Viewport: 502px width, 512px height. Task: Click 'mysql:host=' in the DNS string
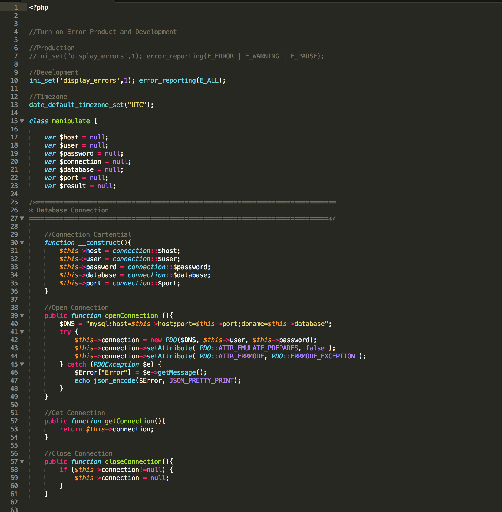click(x=111, y=324)
